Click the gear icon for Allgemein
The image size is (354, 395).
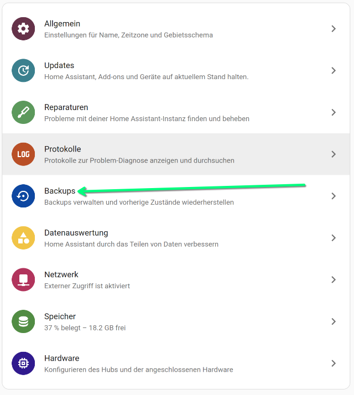pos(23,29)
